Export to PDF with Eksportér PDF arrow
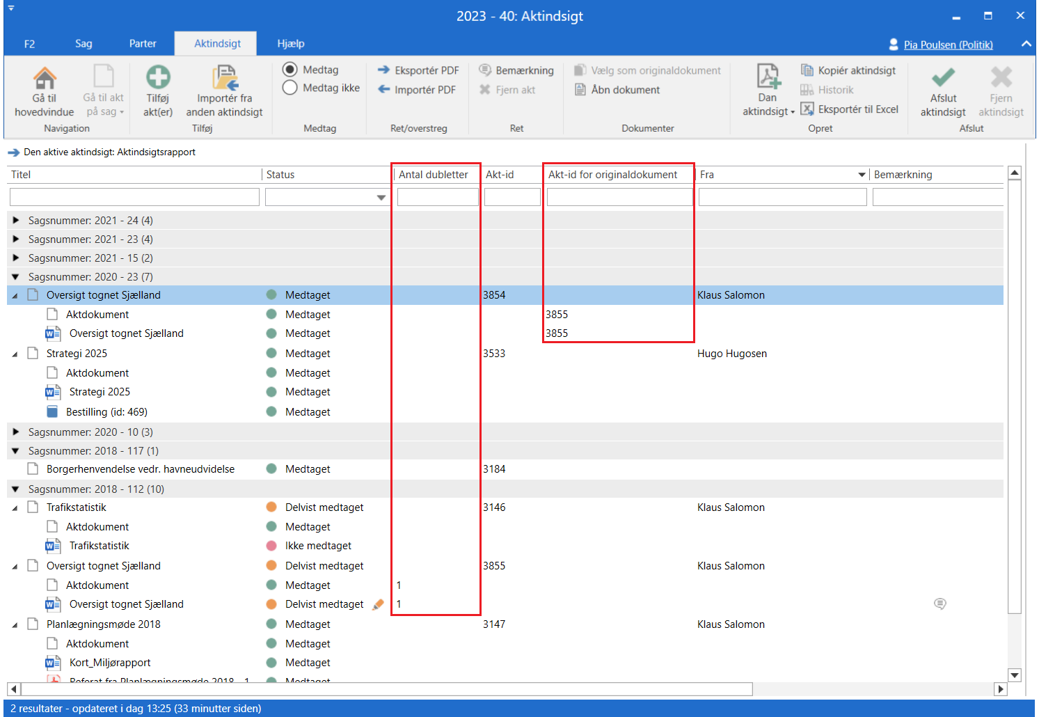Viewport: 1039px width, 717px height. click(383, 70)
